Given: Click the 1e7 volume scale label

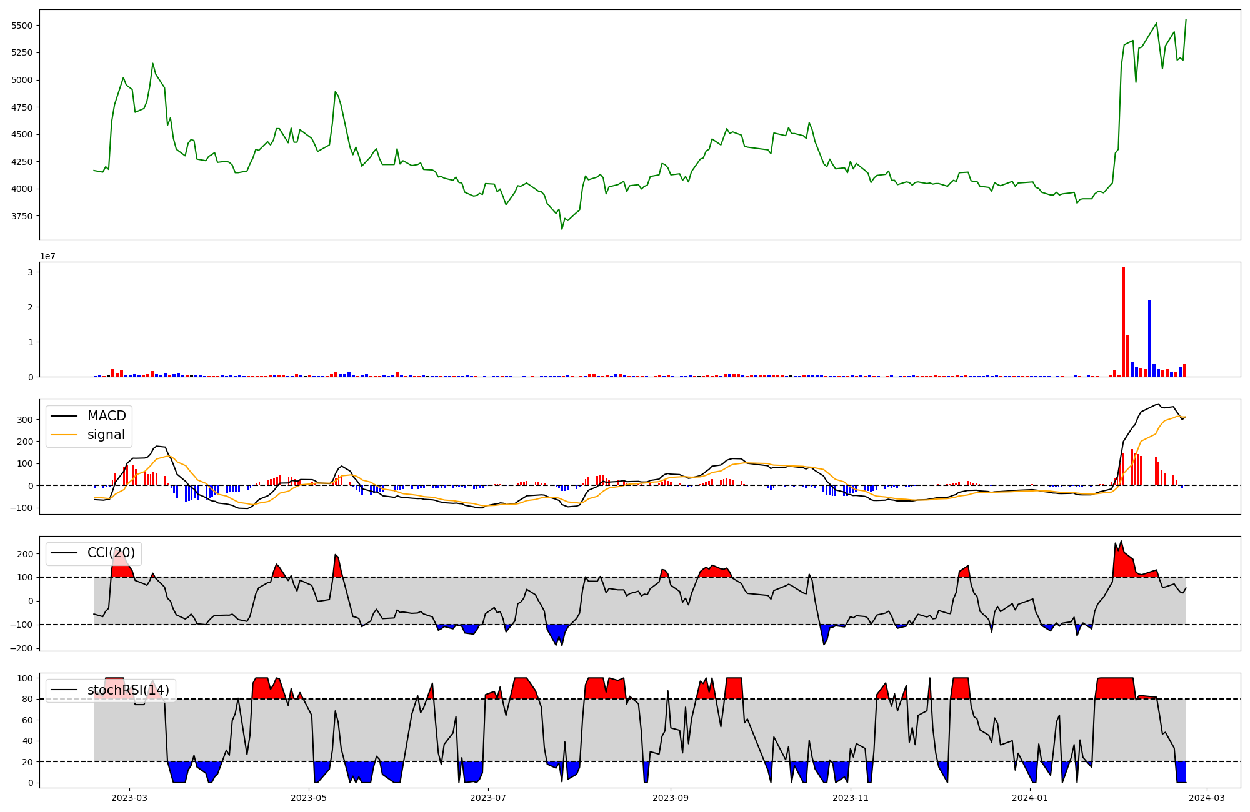Looking at the screenshot, I should click(48, 256).
